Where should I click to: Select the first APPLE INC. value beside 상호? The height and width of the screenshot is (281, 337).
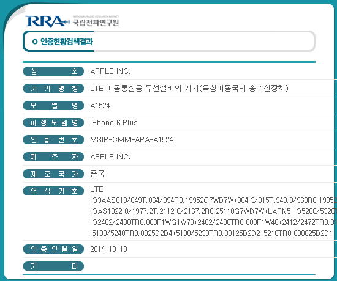pyautogui.click(x=110, y=71)
